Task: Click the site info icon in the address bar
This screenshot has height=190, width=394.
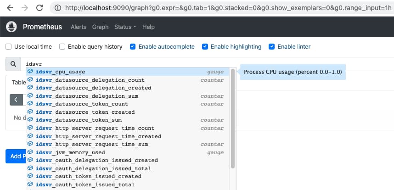Action: 58,8
